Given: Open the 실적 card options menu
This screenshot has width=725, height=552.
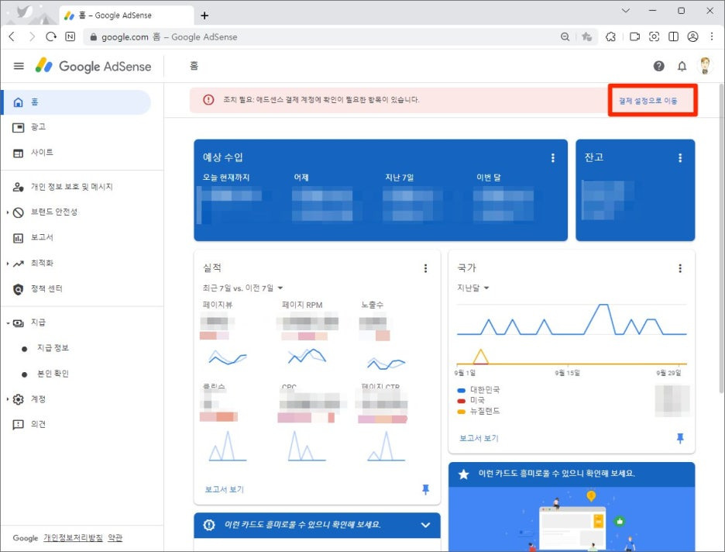Looking at the screenshot, I should point(425,268).
